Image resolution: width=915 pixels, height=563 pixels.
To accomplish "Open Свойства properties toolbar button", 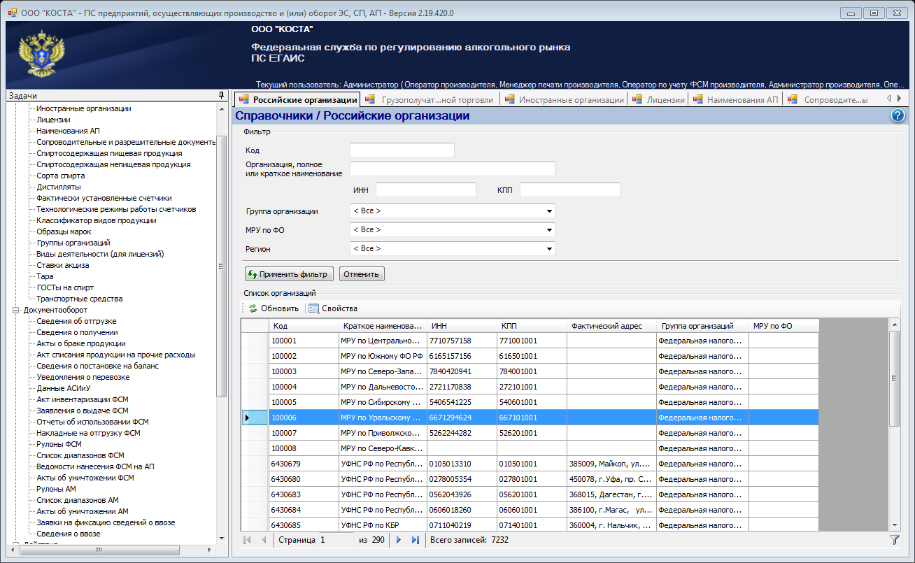I will tap(333, 308).
